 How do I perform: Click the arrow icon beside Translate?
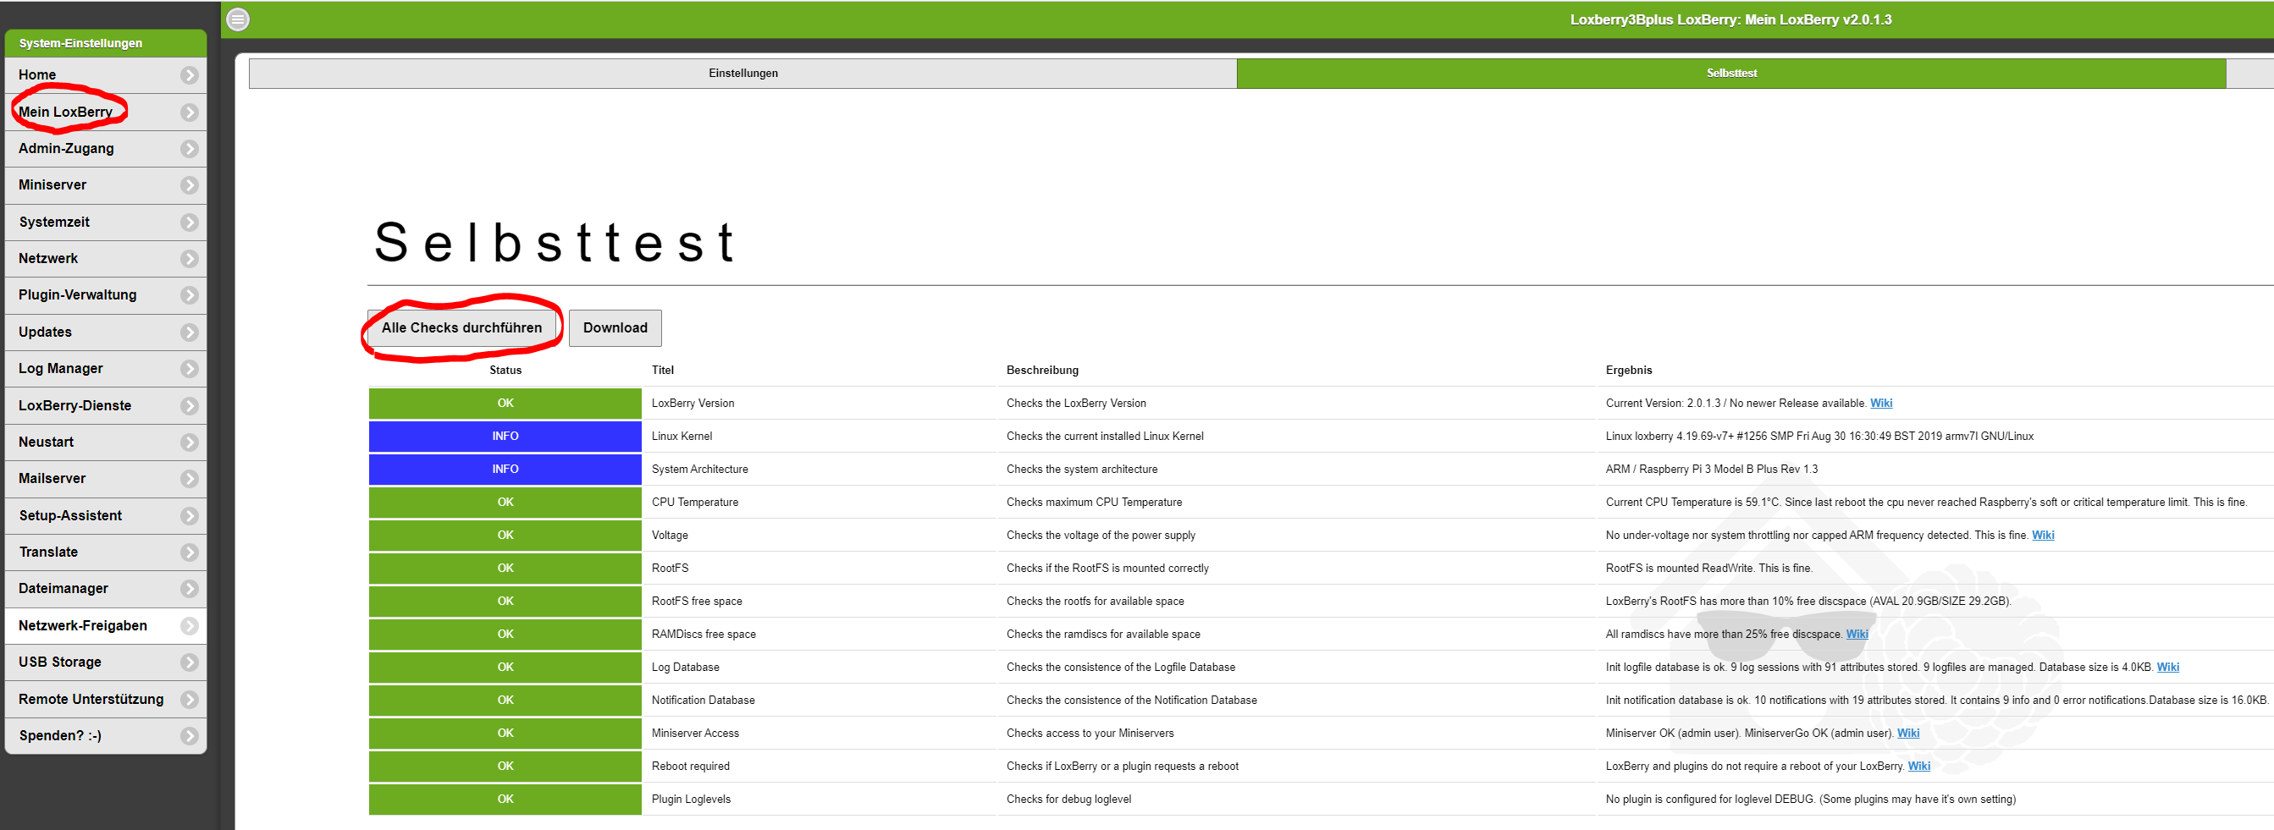[x=189, y=553]
